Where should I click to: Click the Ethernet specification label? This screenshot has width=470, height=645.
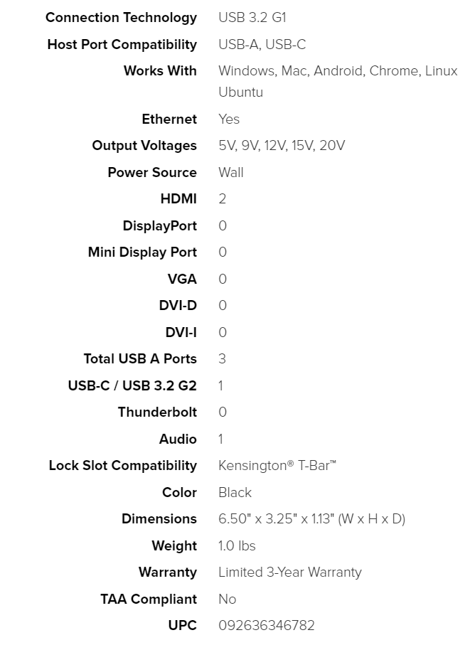coord(169,119)
